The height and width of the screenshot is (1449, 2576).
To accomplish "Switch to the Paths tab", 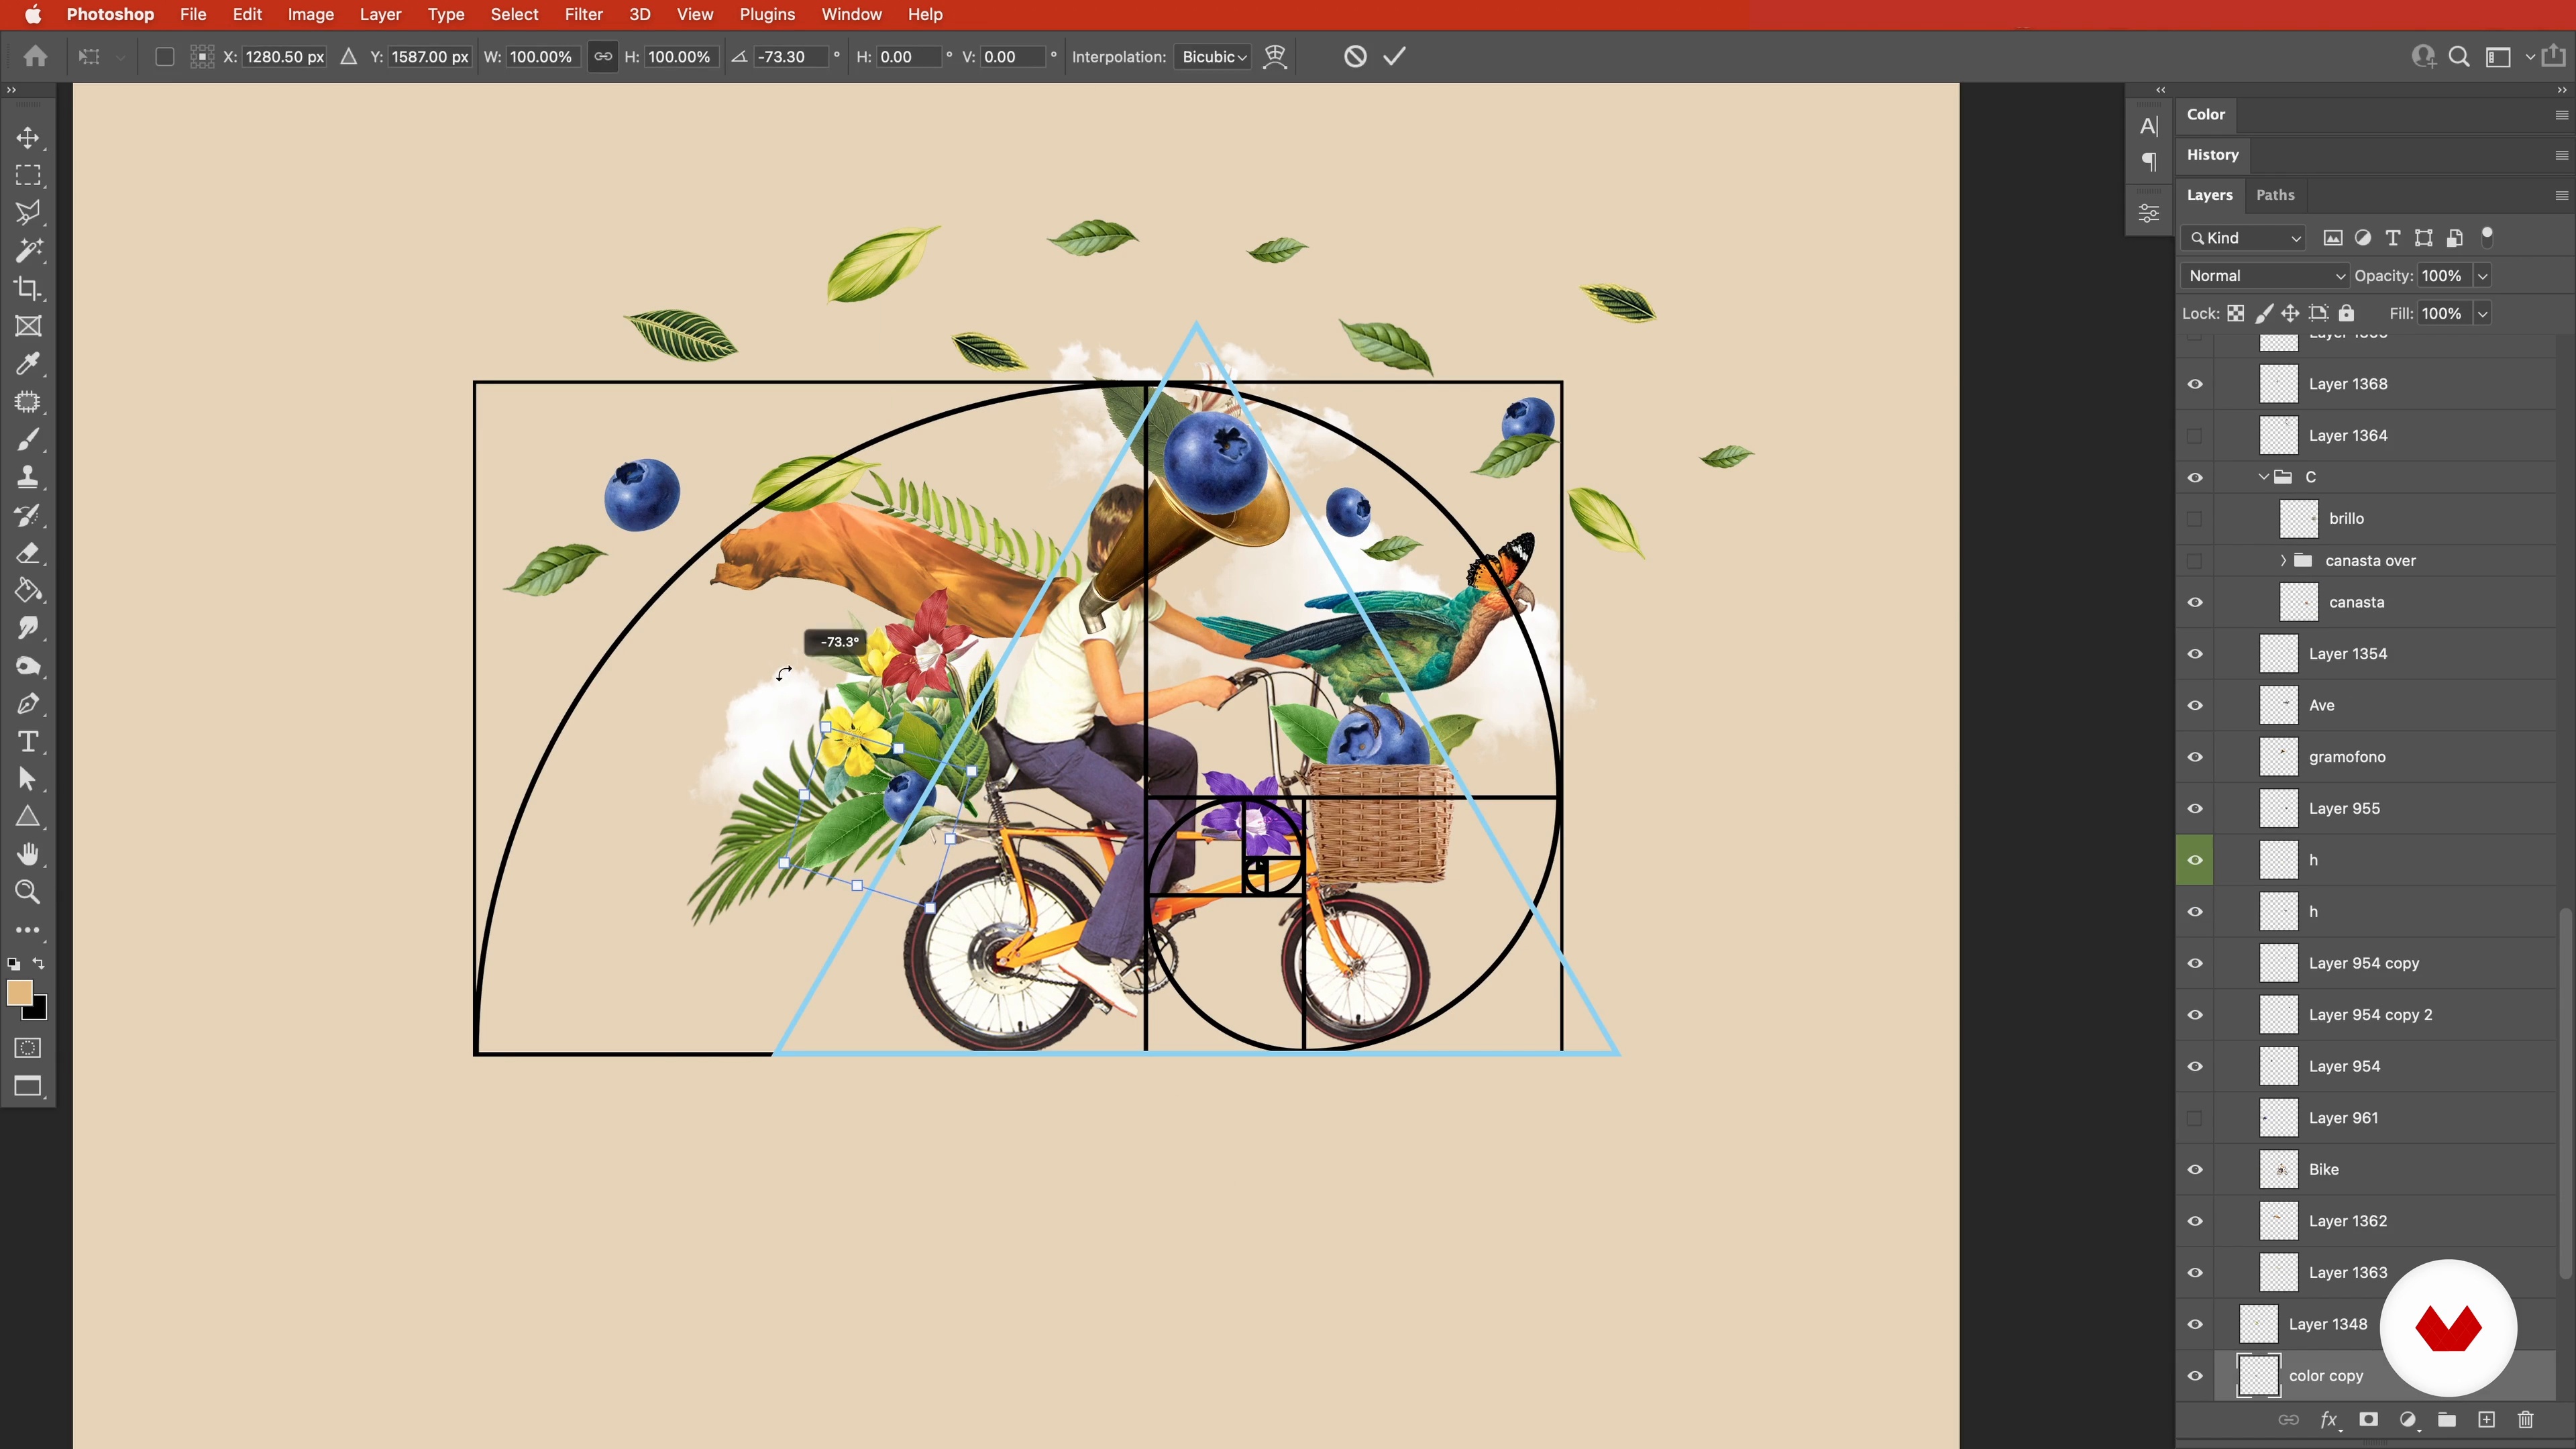I will tap(2275, 195).
